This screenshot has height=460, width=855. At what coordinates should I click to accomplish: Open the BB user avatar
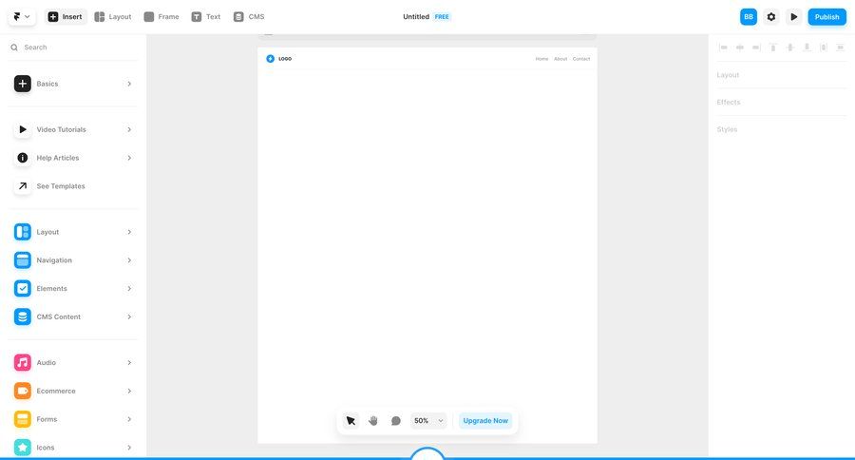click(x=749, y=17)
